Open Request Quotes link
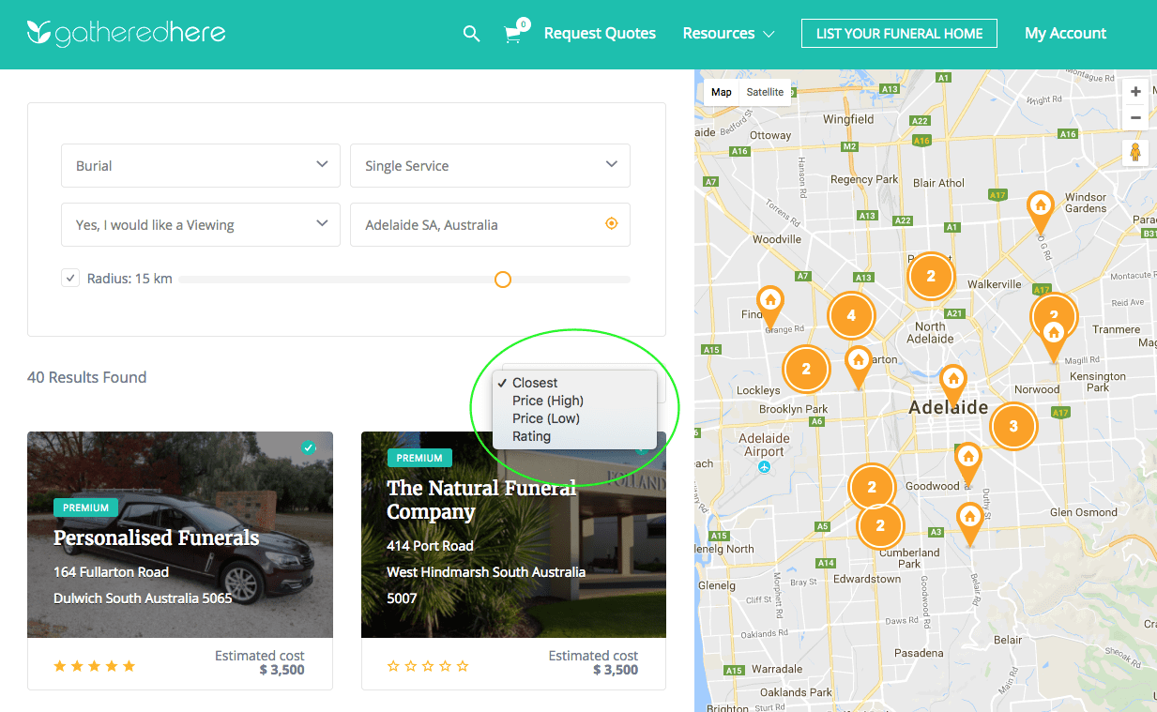The height and width of the screenshot is (712, 1157). click(x=600, y=34)
